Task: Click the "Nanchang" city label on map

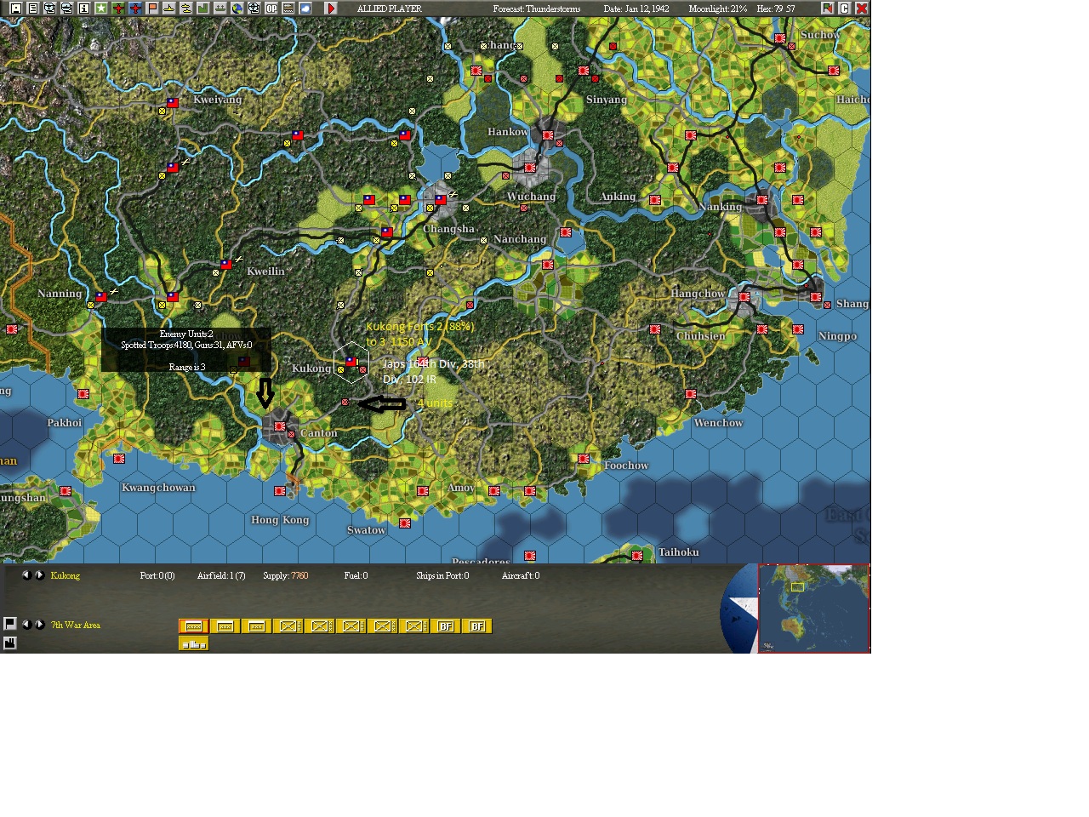Action: pos(520,239)
